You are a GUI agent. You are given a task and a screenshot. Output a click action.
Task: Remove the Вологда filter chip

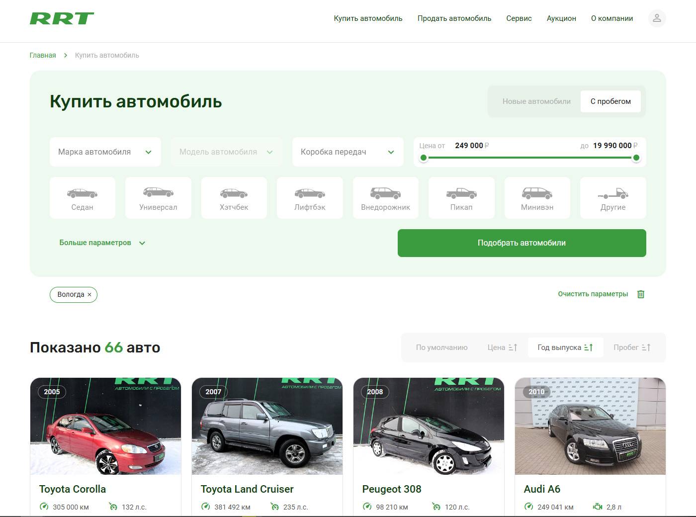pyautogui.click(x=89, y=295)
